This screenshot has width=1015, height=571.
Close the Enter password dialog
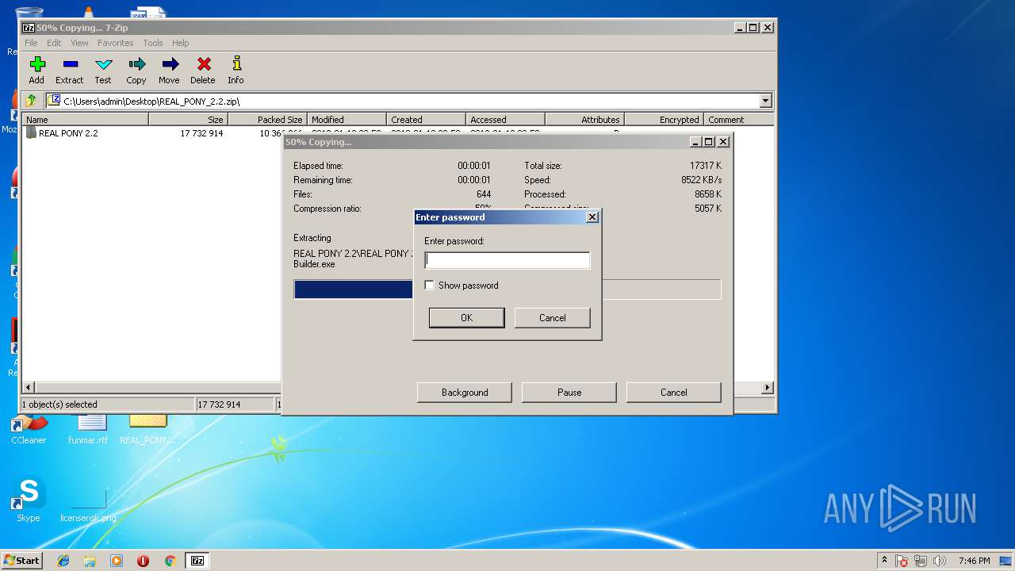(x=592, y=217)
